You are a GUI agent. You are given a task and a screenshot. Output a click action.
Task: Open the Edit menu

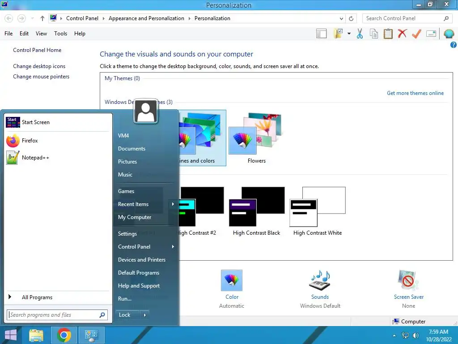[x=24, y=34]
